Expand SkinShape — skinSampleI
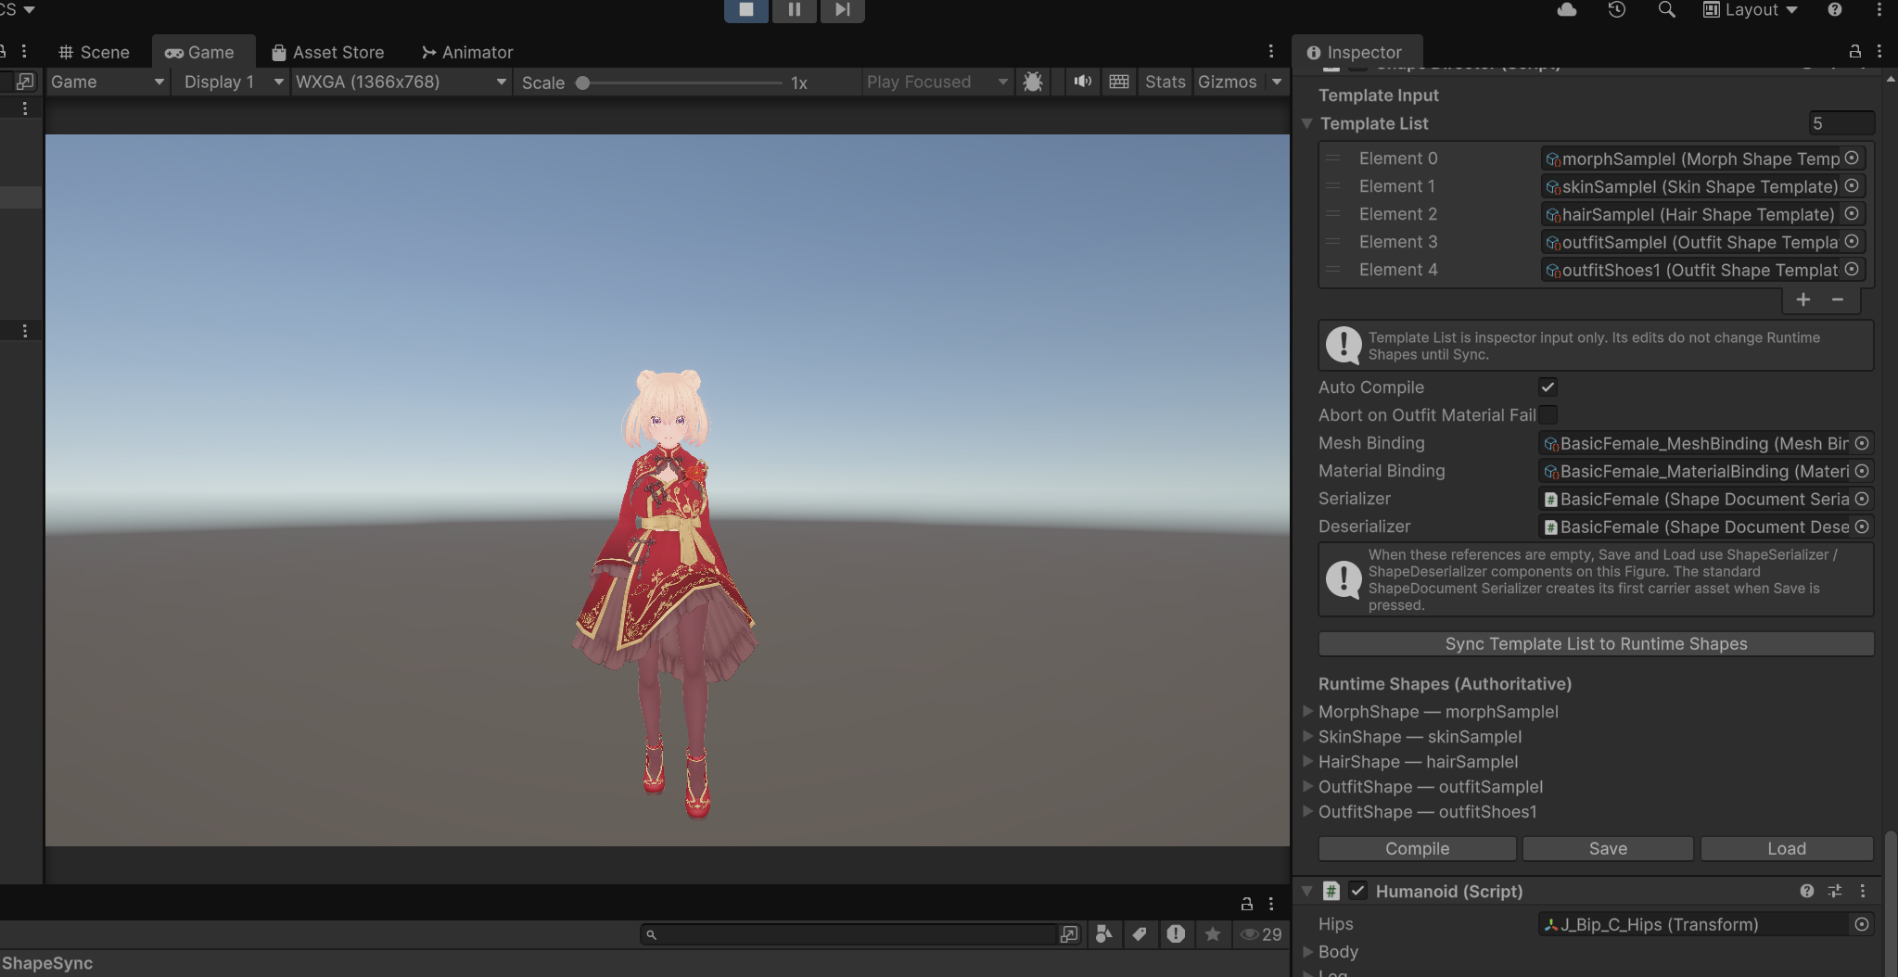This screenshot has height=977, width=1898. tap(1307, 736)
